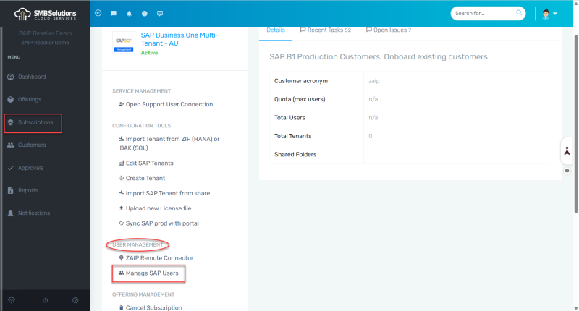Image resolution: width=579 pixels, height=311 pixels.
Task: Click the help question mark in header
Action: pos(145,13)
